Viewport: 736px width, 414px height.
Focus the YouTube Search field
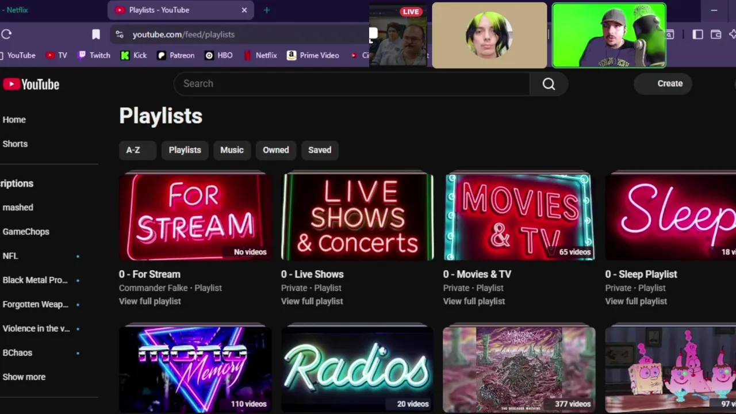(x=351, y=84)
